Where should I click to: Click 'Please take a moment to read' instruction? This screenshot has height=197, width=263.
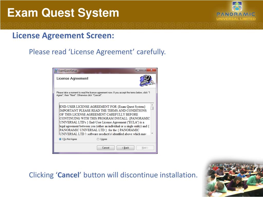click(103, 94)
